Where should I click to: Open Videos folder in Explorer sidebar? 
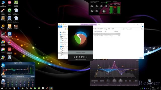63,37
